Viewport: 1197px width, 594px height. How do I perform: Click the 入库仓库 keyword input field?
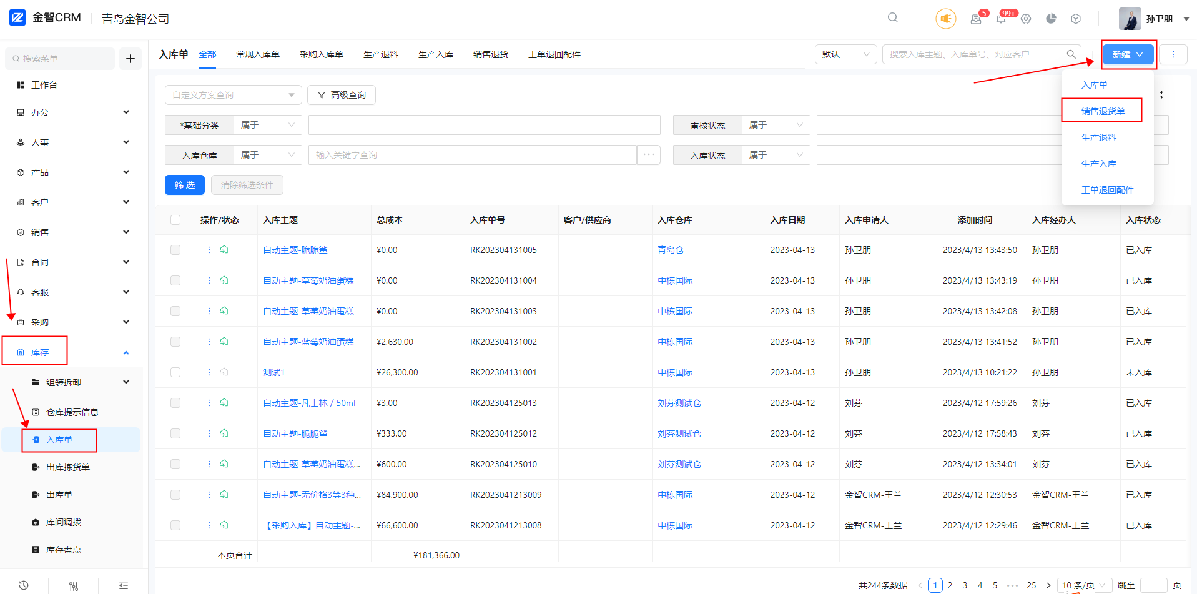pyautogui.click(x=473, y=155)
